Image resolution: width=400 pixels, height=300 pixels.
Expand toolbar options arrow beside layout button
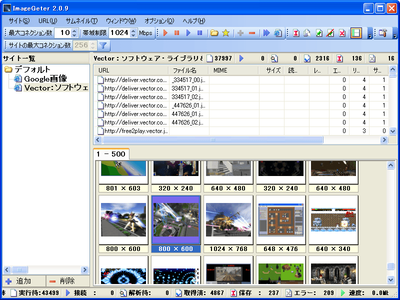click(369, 34)
